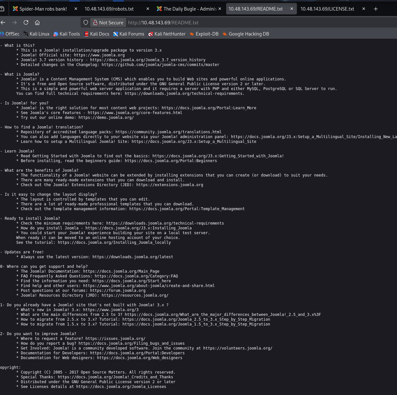Image resolution: width=397 pixels, height=395 pixels.
Task: Open the LICENSE.txt tab
Action: click(327, 9)
